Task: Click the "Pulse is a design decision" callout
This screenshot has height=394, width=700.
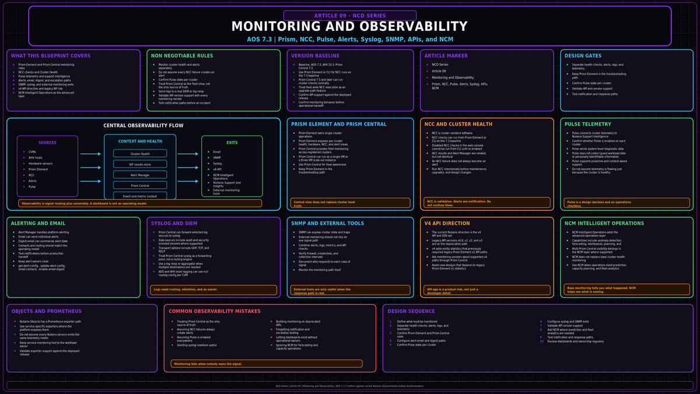Action: (627, 203)
